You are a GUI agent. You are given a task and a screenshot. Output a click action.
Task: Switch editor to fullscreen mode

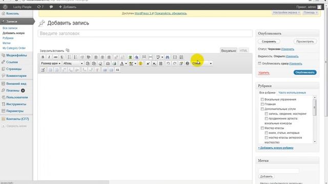tap(175, 57)
